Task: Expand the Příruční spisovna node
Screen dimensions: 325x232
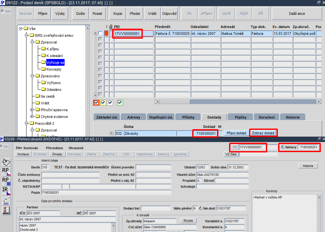Action: [x=32, y=110]
